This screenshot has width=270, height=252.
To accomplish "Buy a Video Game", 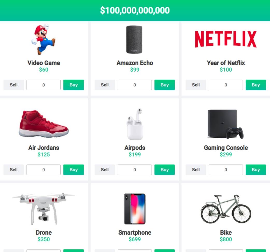I will coord(74,85).
